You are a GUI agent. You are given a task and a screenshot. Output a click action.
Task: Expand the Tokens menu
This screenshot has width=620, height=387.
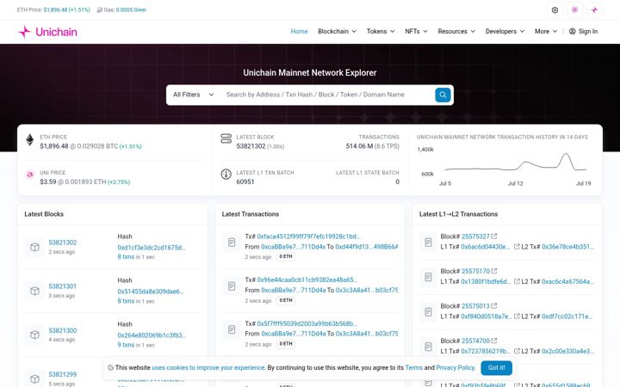point(381,31)
